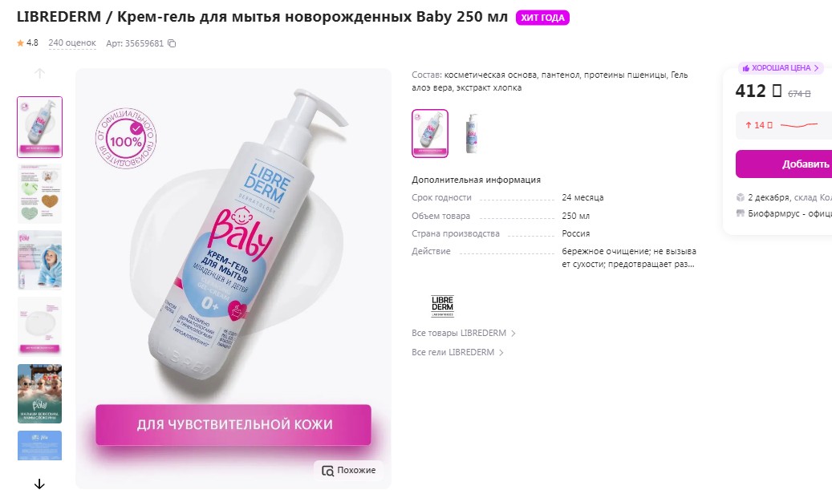
Task: Select the second product variant thumbnail
Action: 471,134
